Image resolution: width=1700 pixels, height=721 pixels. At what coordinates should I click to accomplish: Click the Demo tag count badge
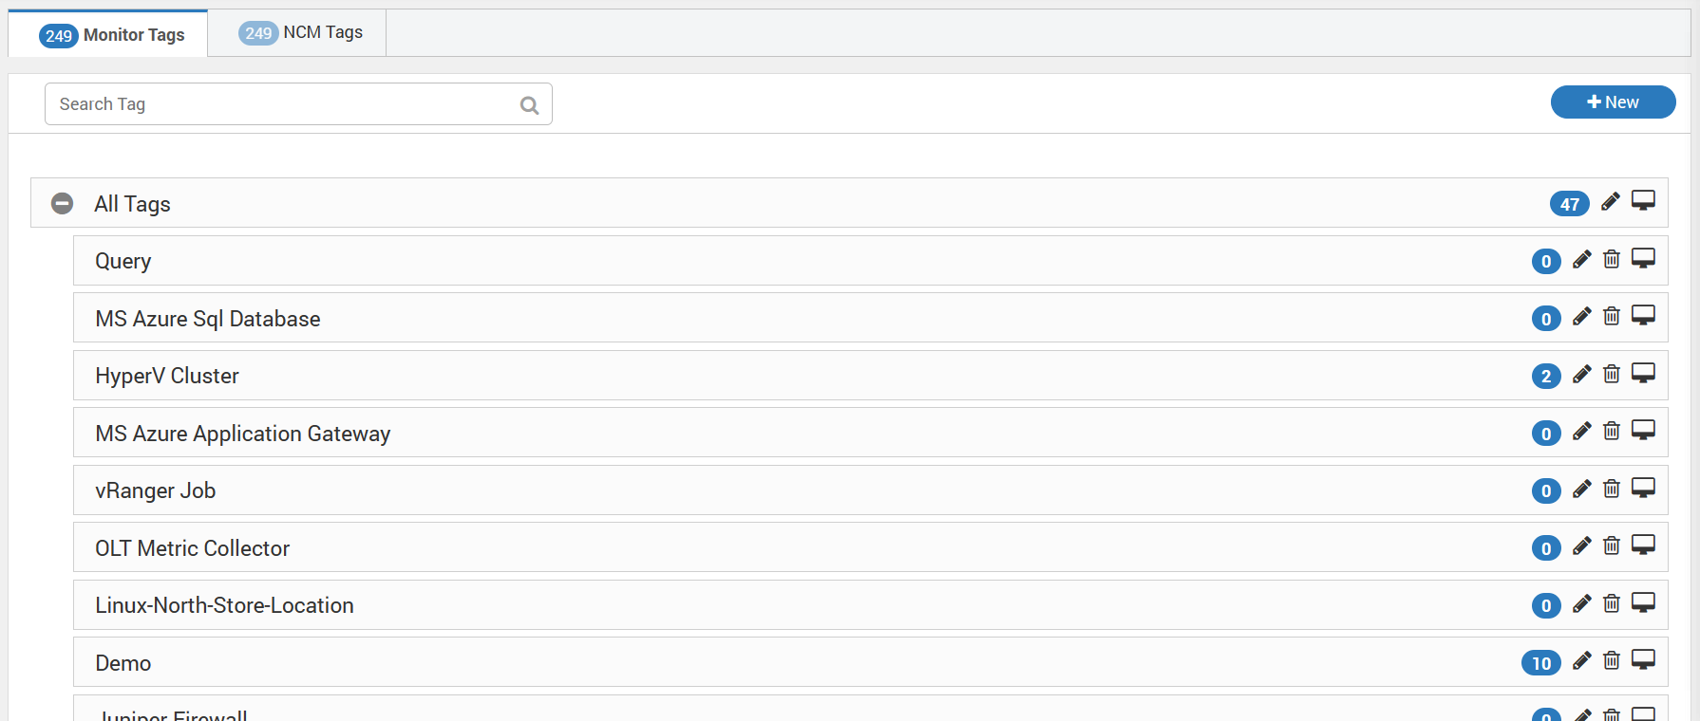click(x=1540, y=663)
